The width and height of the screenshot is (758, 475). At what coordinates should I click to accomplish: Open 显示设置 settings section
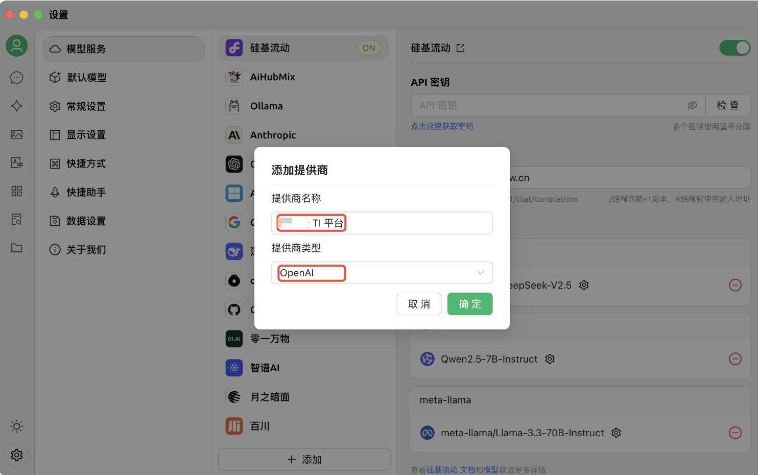point(123,135)
